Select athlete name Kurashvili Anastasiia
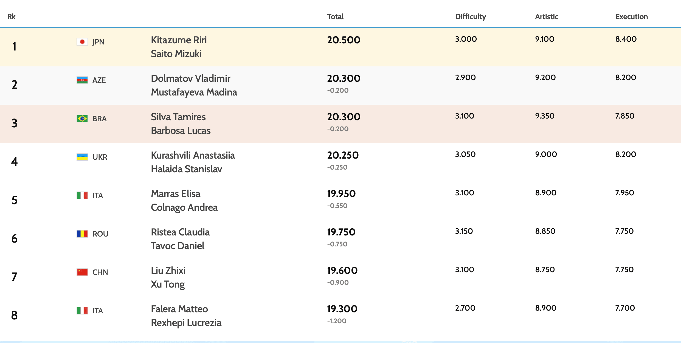This screenshot has height=343, width=681. 193,155
